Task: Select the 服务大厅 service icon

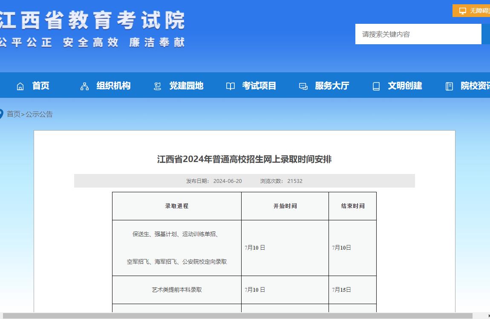Action: click(303, 86)
